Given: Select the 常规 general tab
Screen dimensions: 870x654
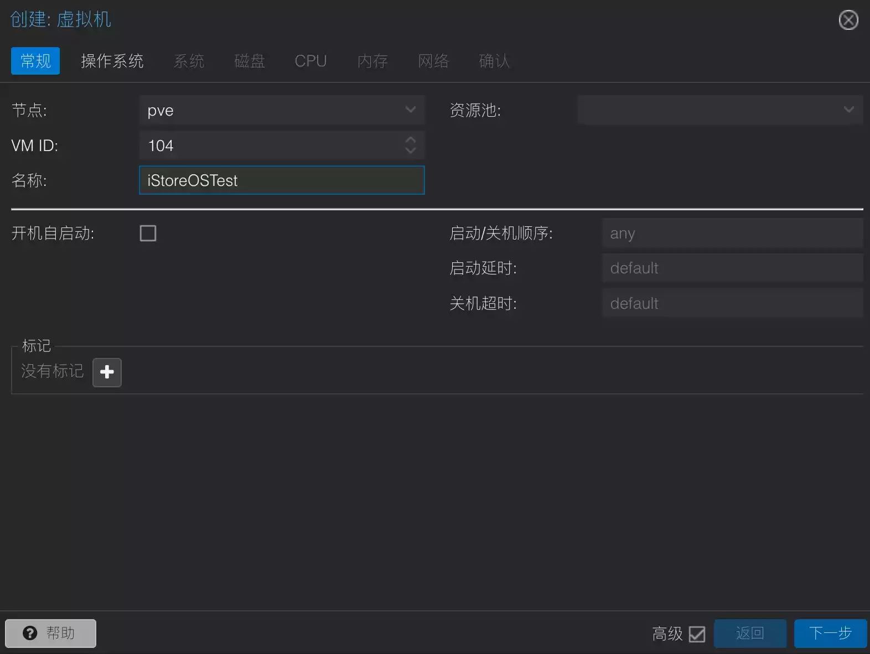Looking at the screenshot, I should tap(35, 61).
